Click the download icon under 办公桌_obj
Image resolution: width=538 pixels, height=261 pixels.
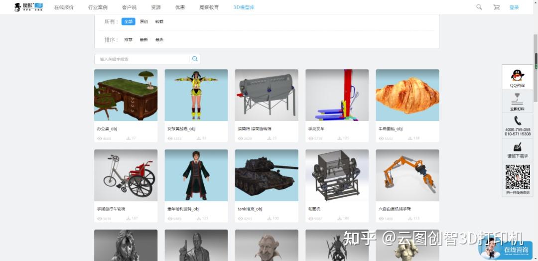129,138
